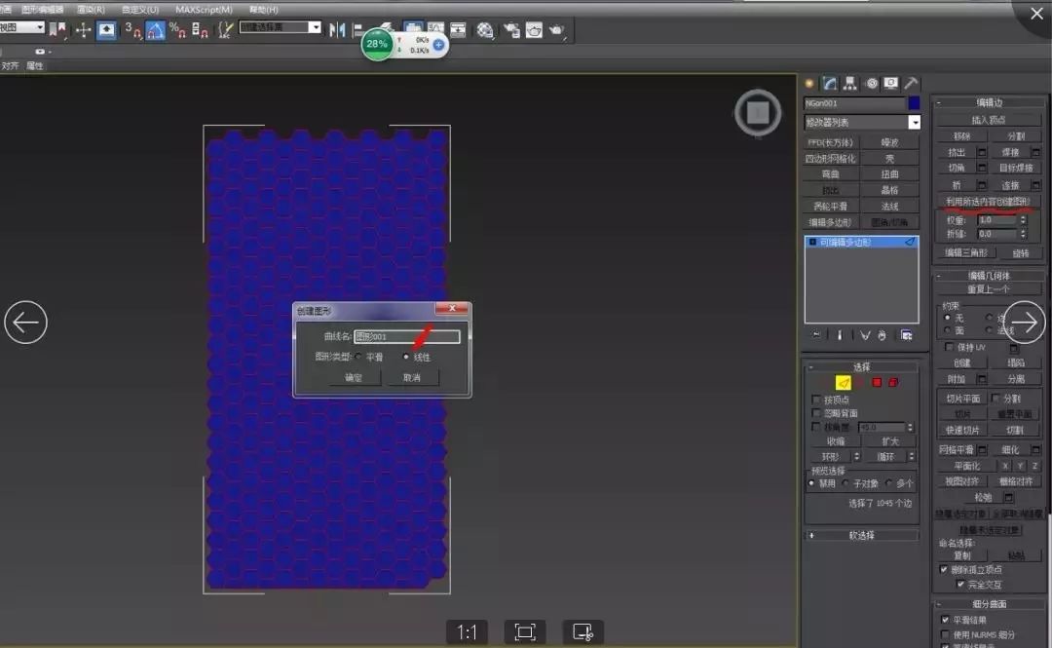Click the Mirror tool icon

337,30
